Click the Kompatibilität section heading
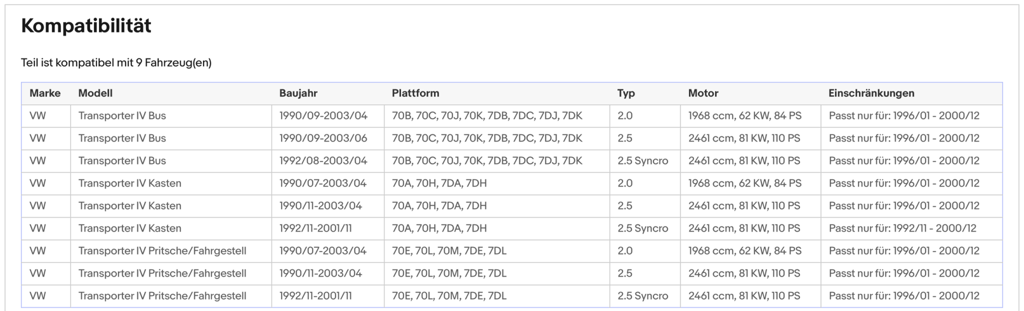 pyautogui.click(x=86, y=25)
